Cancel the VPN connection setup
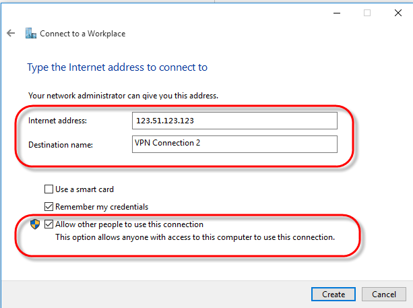Image resolution: width=413 pixels, height=308 pixels. pyautogui.click(x=384, y=294)
